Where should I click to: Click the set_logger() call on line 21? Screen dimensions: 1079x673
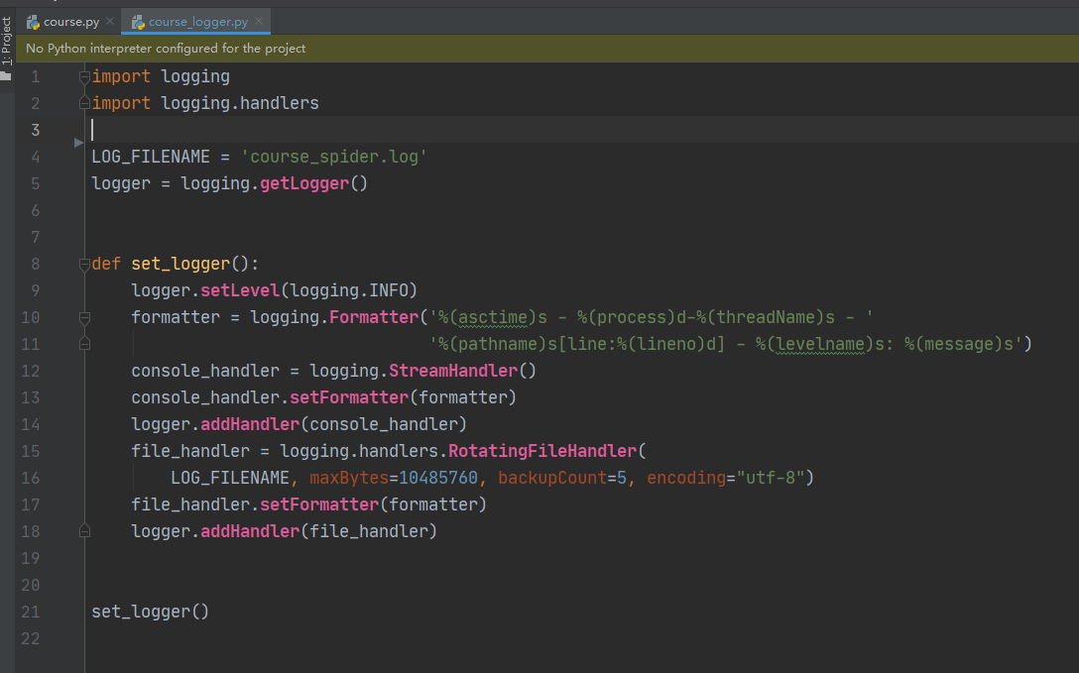click(150, 613)
